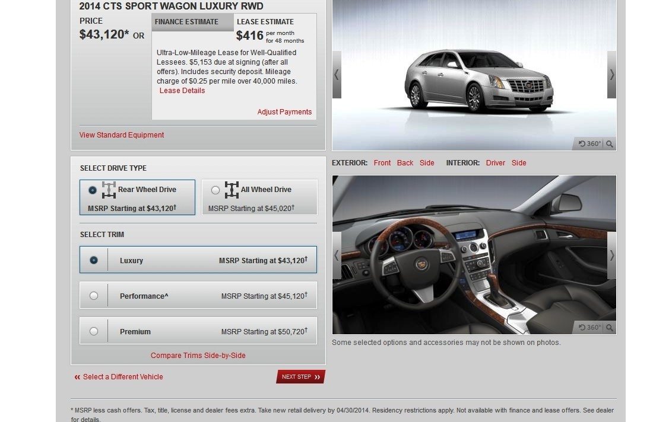This screenshot has height=422, width=672.
Task: Open Compare Trims Side-by-Side
Action: pyautogui.click(x=198, y=356)
